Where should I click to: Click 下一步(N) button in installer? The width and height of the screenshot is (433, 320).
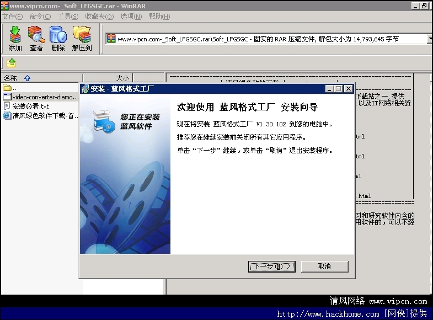pyautogui.click(x=272, y=266)
